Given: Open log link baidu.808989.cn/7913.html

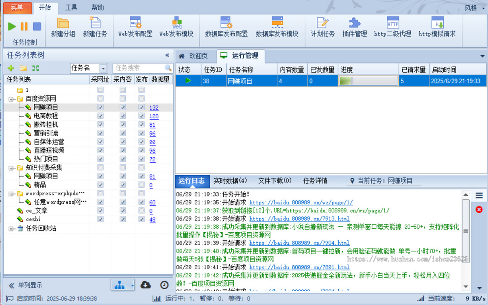Looking at the screenshot, I should (299, 218).
